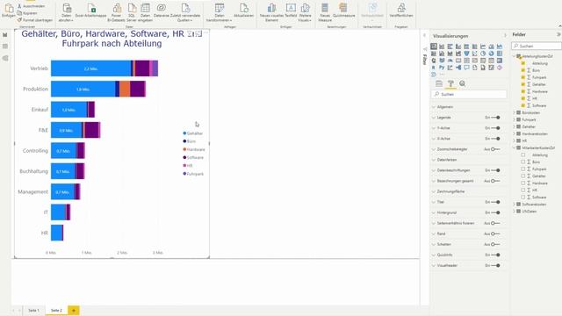Image resolution: width=562 pixels, height=316 pixels.
Task: Select the funnel chart visualization icon
Action: [466, 54]
